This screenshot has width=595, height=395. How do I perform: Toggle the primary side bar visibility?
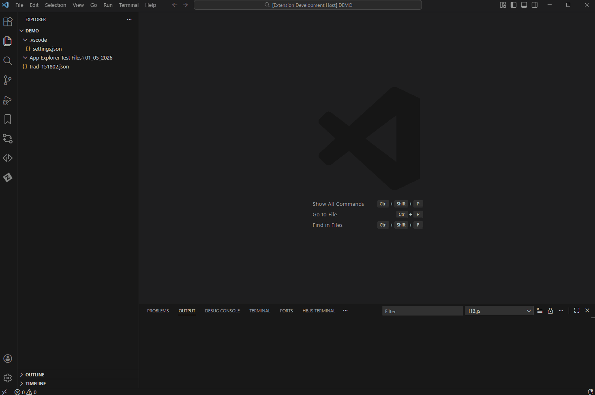514,5
